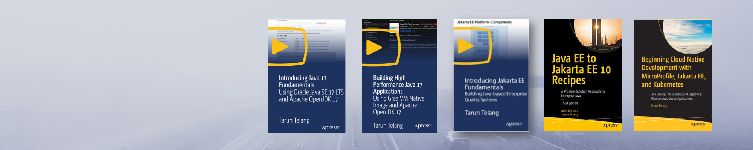Click Apress logo on Jakarta EE Fundamentals cover

514,124
